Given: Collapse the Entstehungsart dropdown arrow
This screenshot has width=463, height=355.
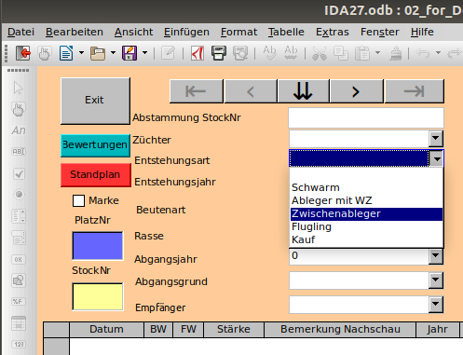Looking at the screenshot, I should pyautogui.click(x=437, y=159).
